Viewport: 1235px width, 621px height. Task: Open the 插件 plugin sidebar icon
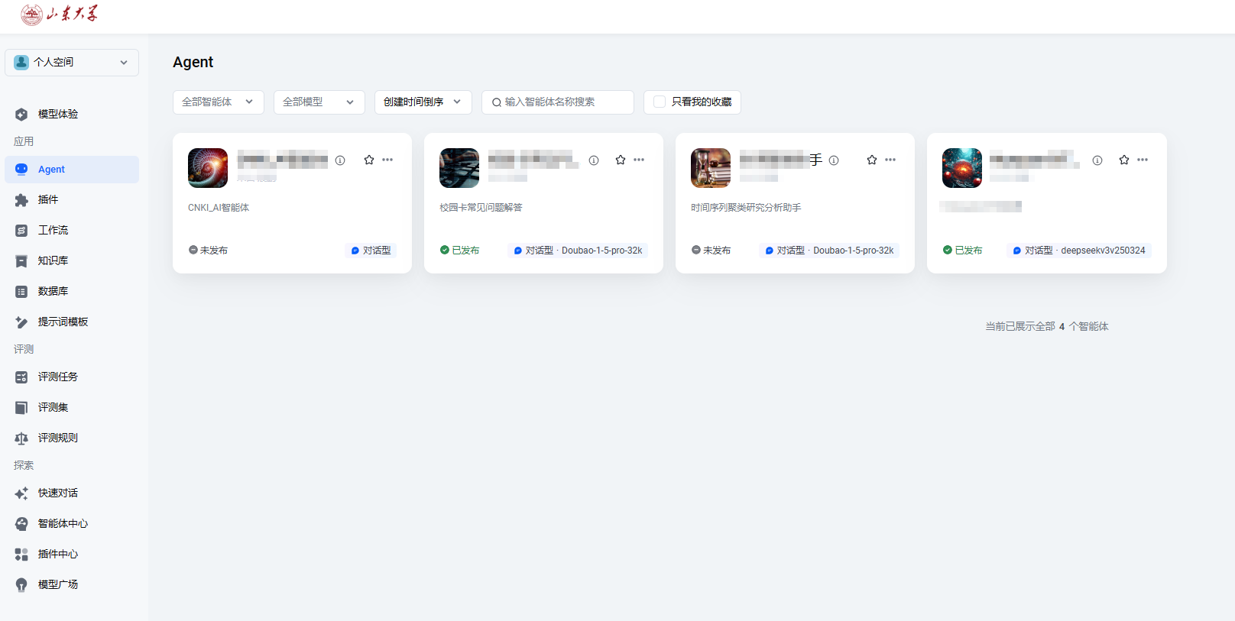pyautogui.click(x=21, y=200)
